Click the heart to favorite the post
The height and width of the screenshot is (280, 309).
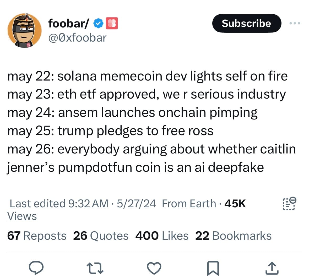(x=154, y=267)
